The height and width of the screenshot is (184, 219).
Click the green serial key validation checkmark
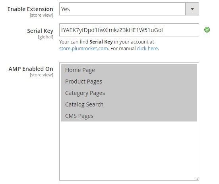point(207,30)
